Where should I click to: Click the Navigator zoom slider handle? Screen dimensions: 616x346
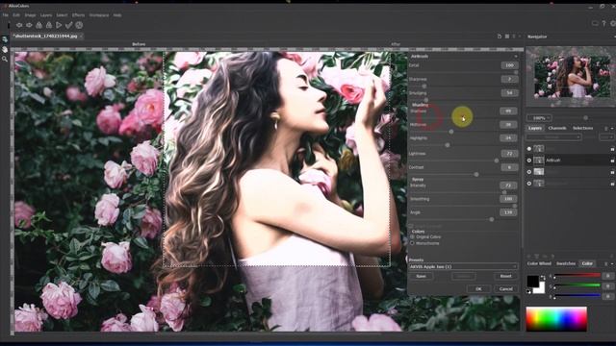point(585,117)
